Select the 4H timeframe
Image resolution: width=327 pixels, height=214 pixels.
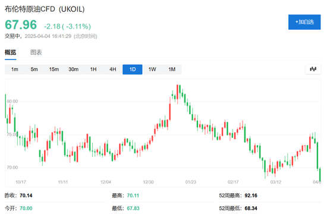click(x=113, y=69)
